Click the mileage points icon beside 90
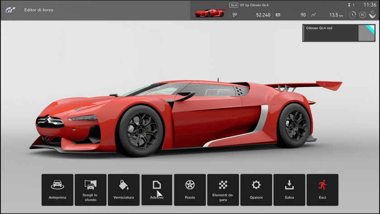Viewport: 380px width, 214px height. click(278, 15)
